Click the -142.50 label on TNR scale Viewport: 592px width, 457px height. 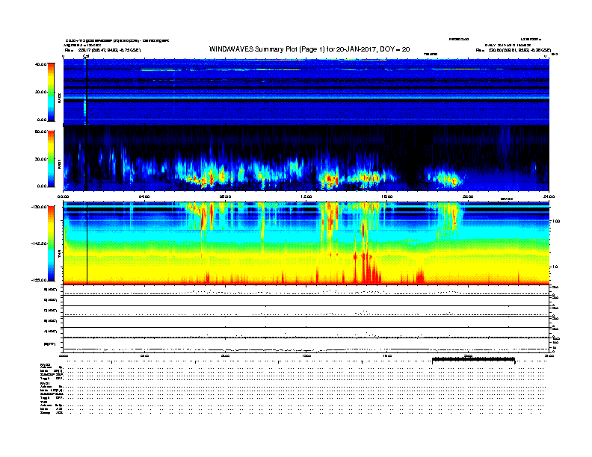(x=39, y=243)
